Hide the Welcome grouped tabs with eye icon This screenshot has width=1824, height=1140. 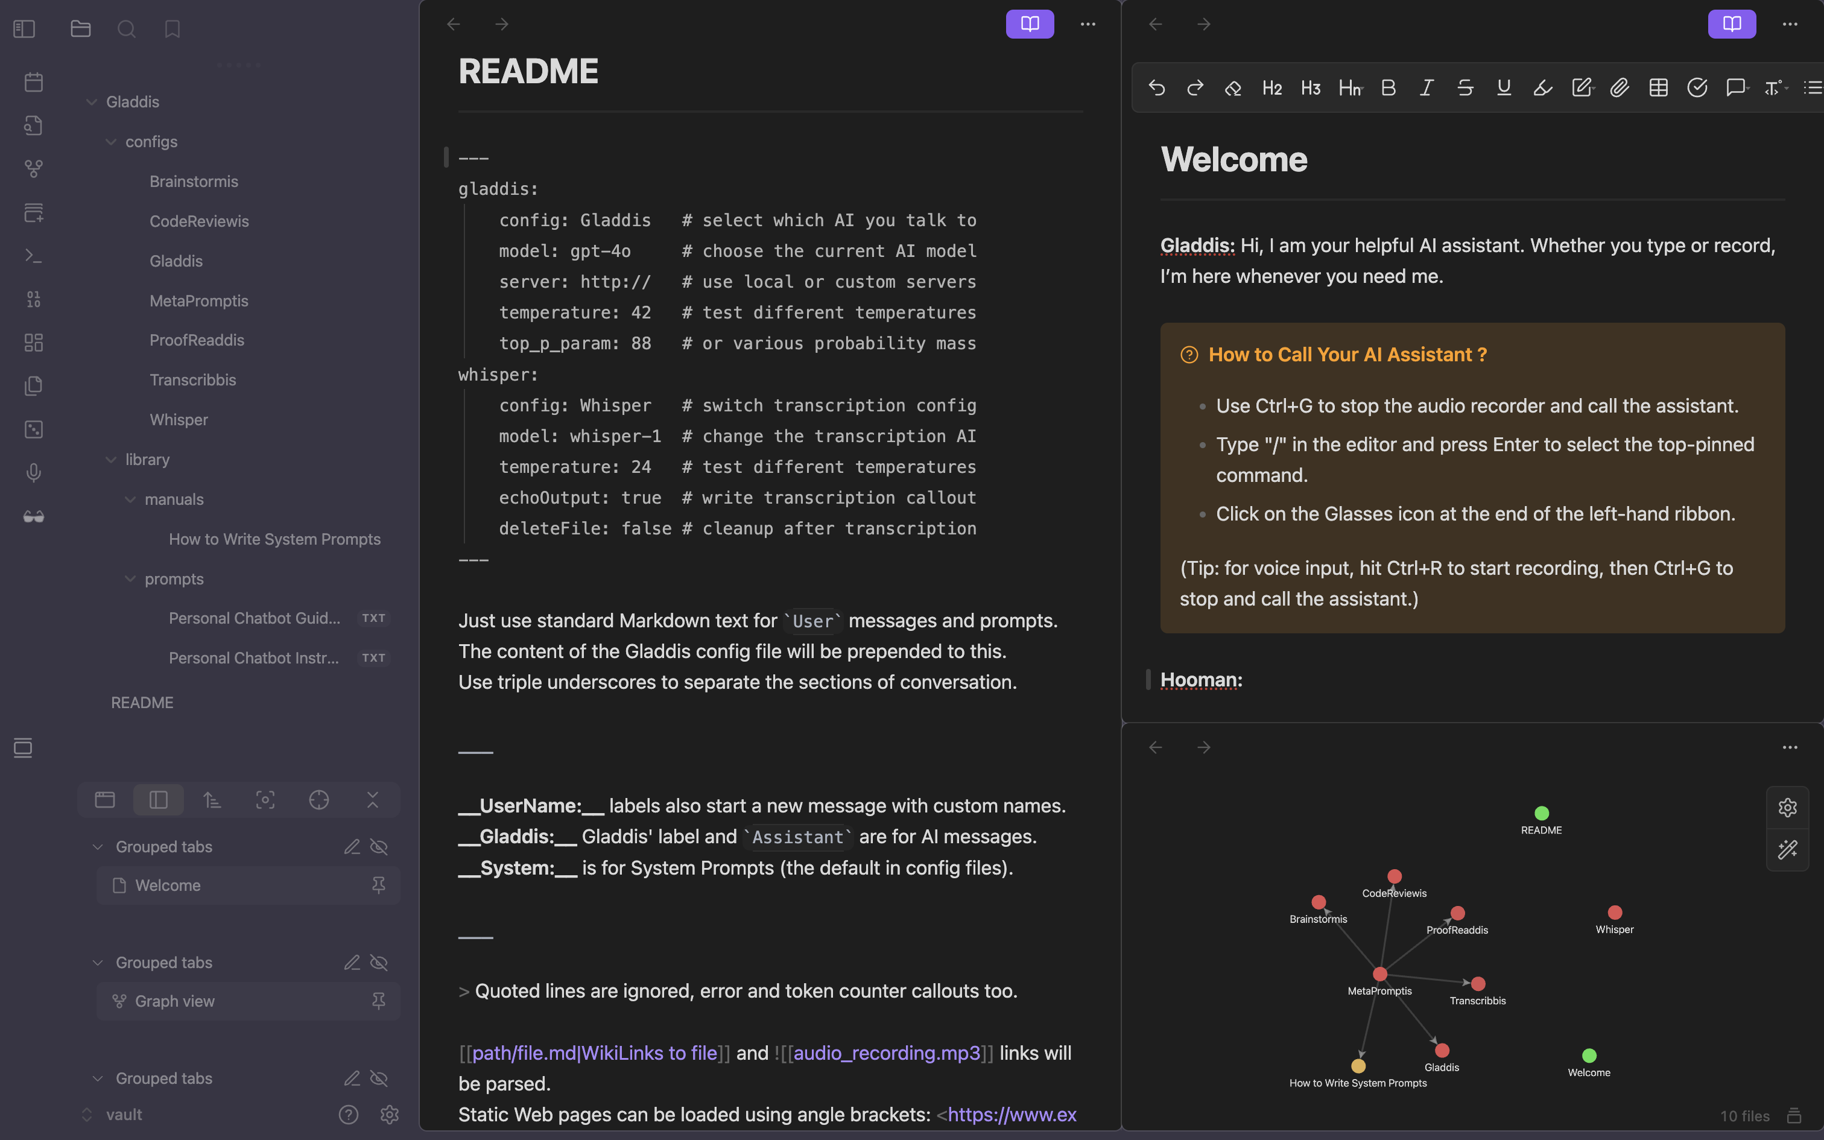[x=379, y=847]
